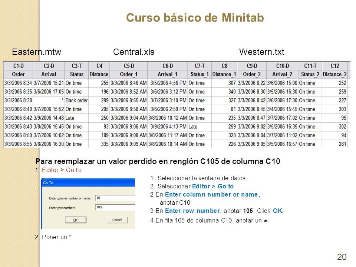Select column header C9-D

(252, 66)
